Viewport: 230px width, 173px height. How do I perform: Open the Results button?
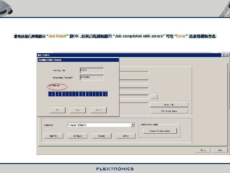tap(102, 136)
